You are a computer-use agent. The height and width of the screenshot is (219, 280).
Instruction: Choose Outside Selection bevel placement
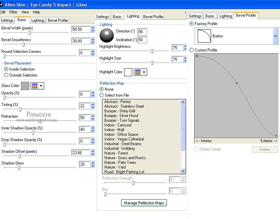(6, 75)
